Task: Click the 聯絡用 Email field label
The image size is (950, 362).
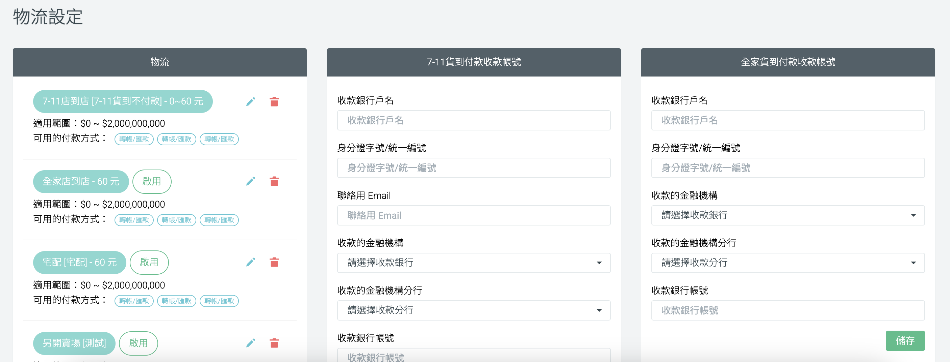Action: tap(364, 195)
